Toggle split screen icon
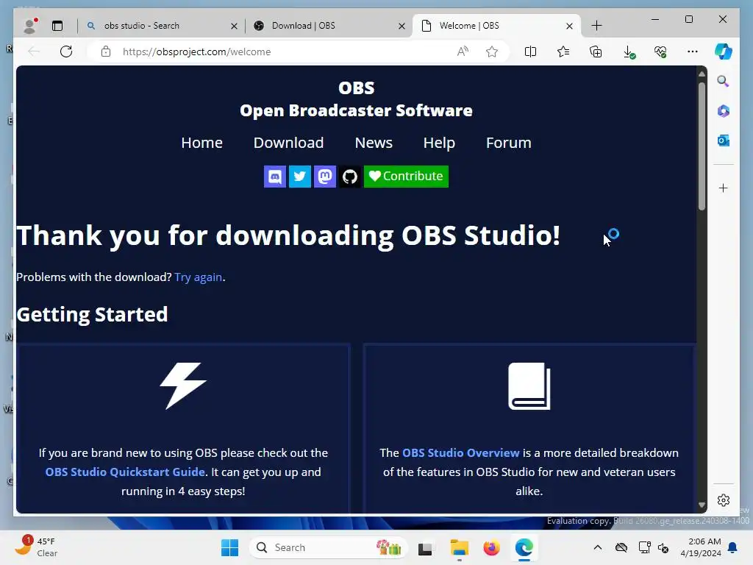 (x=531, y=51)
